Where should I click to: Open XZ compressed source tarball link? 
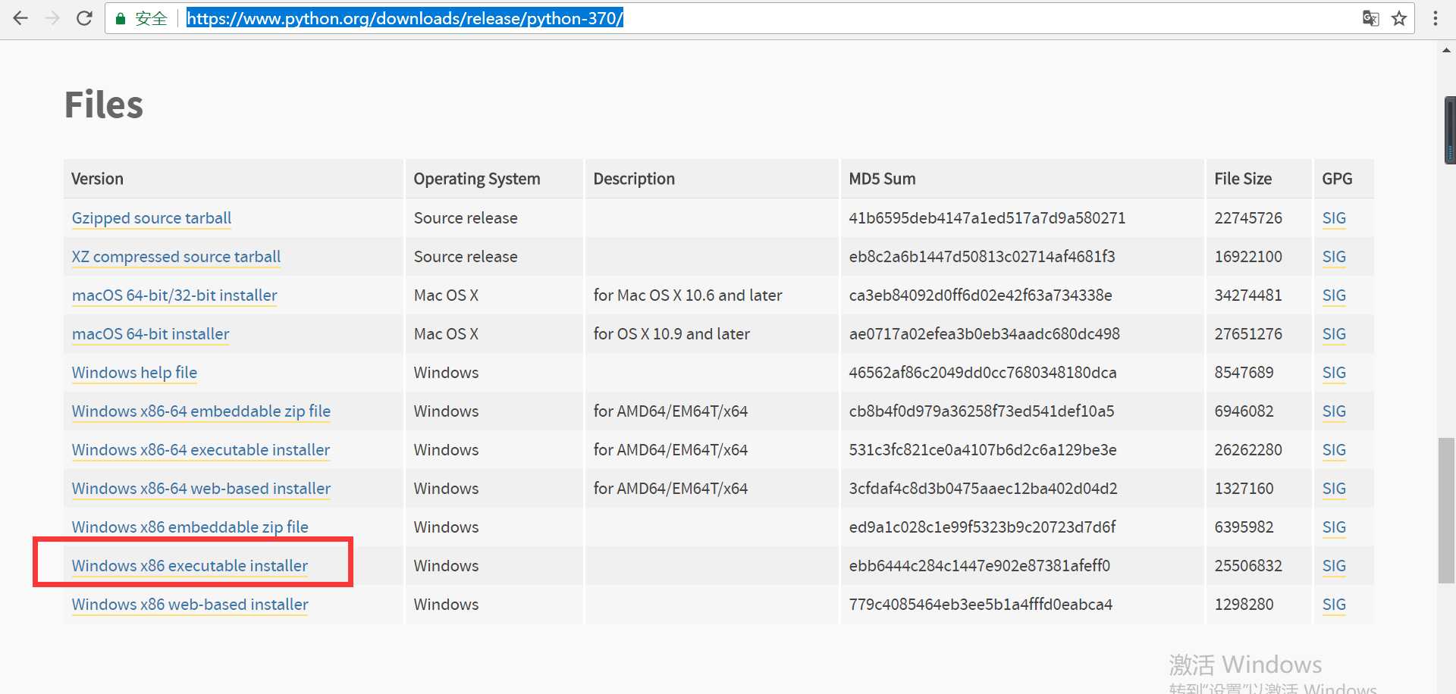point(176,257)
